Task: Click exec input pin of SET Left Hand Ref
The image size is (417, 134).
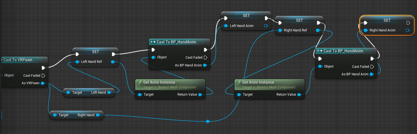Action: coord(77,54)
